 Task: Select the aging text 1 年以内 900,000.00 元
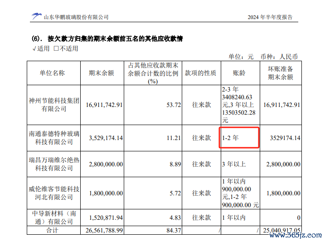(237, 189)
